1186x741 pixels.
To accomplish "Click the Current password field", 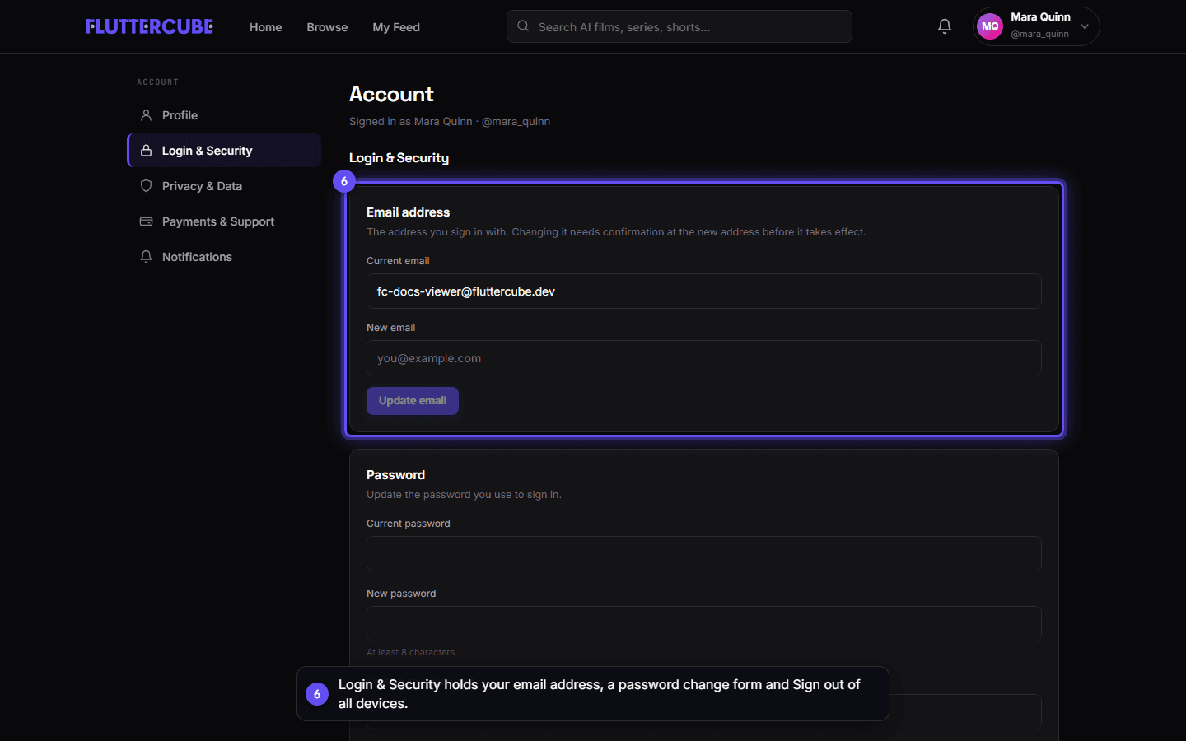I will [x=704, y=554].
